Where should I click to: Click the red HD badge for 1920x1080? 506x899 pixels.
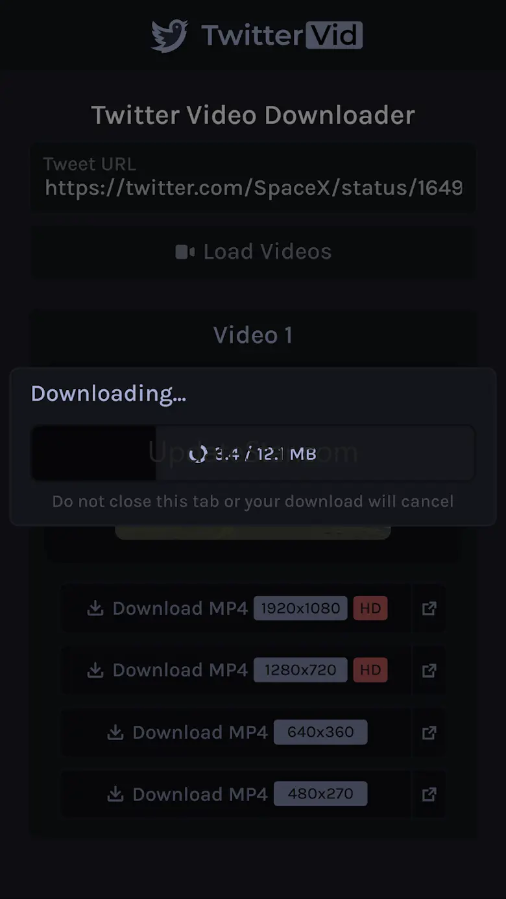(x=370, y=608)
